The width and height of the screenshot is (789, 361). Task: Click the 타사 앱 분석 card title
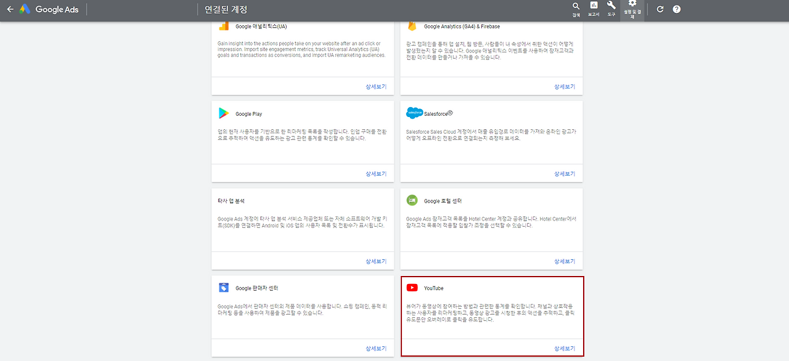[x=232, y=201]
